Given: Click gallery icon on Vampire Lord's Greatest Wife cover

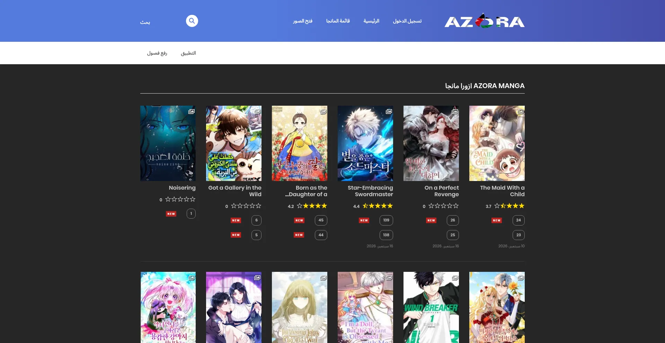Looking at the screenshot, I should pos(323,278).
